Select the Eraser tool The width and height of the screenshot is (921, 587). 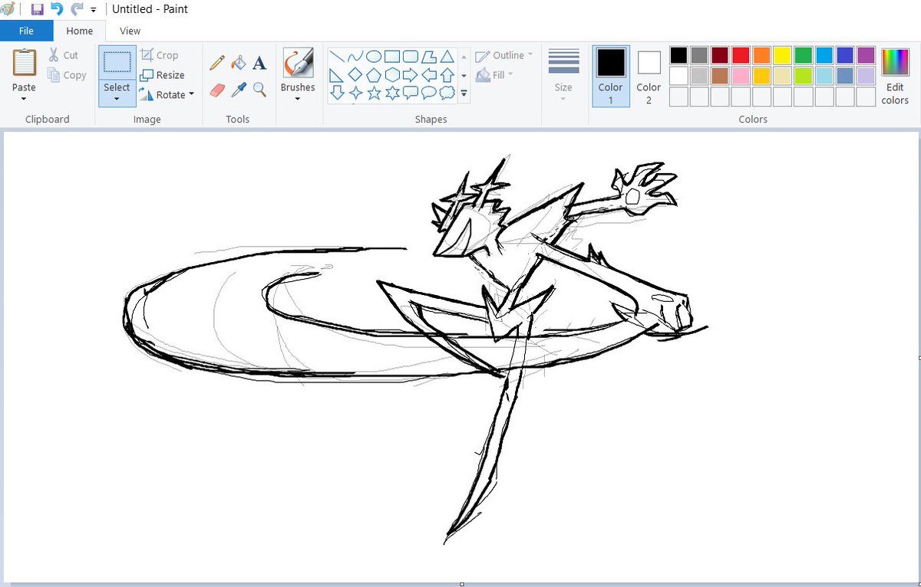point(217,90)
